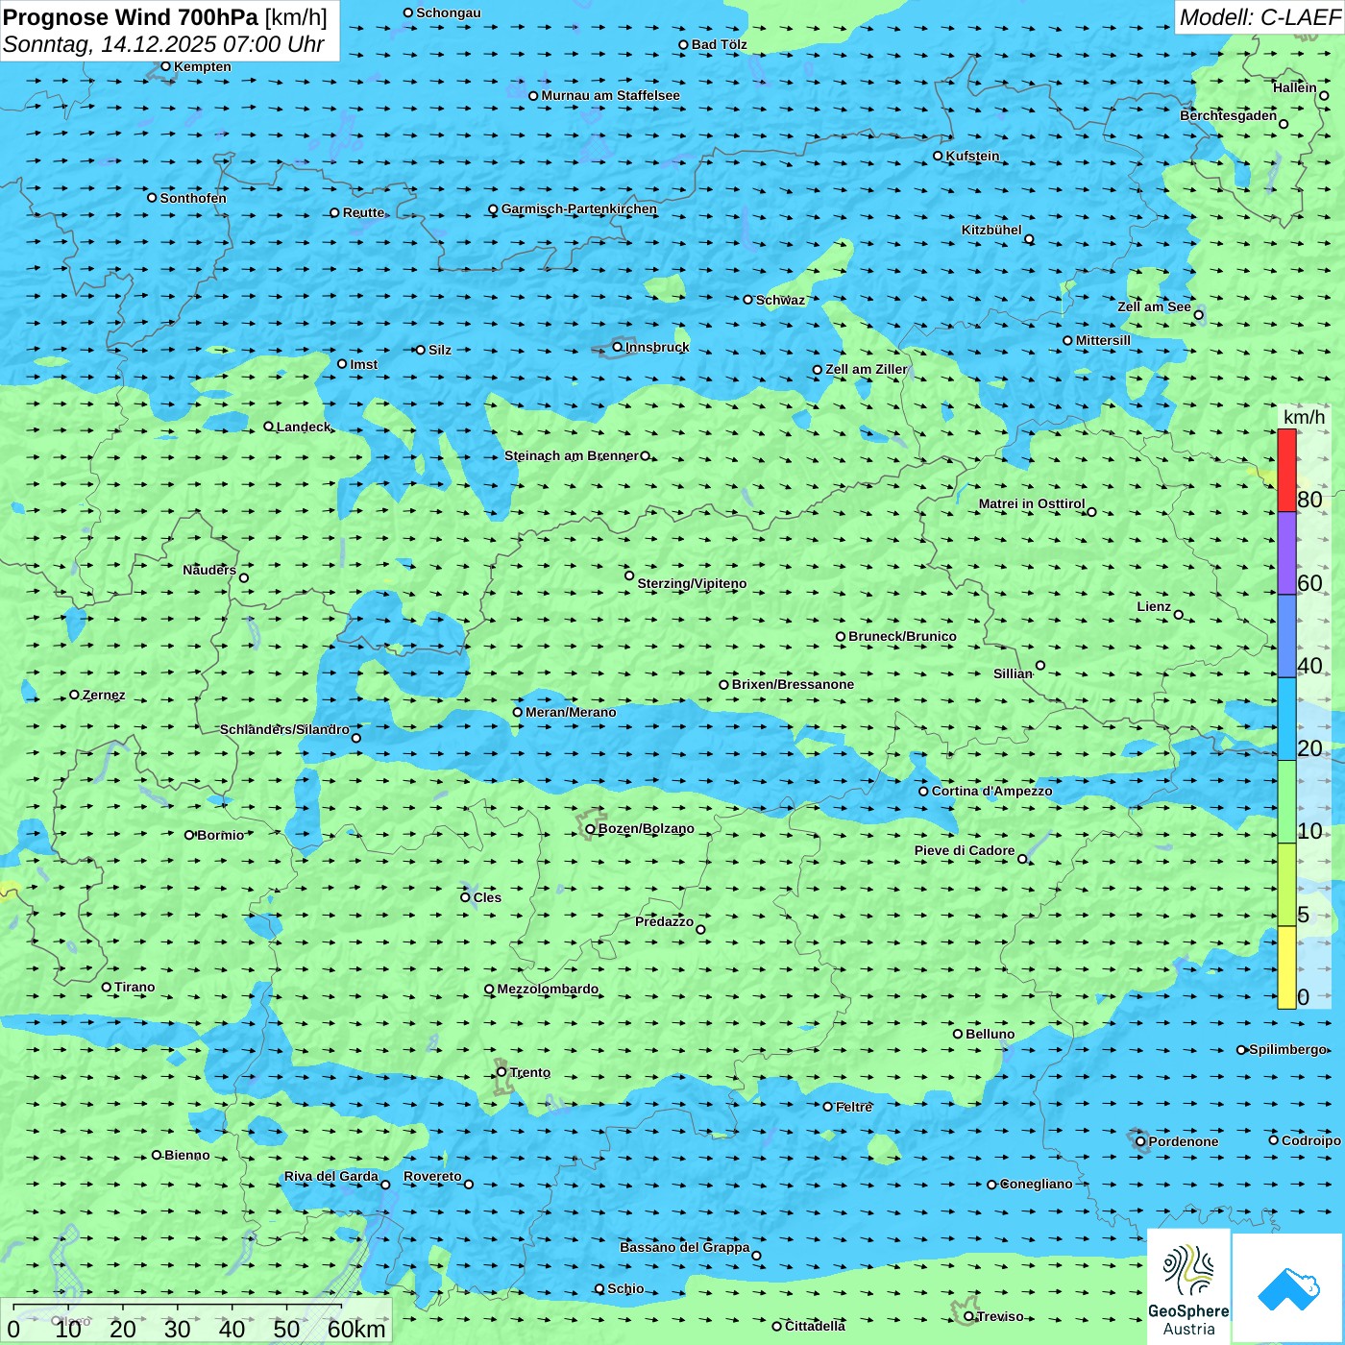Click the 'Reutte' label

click(363, 212)
